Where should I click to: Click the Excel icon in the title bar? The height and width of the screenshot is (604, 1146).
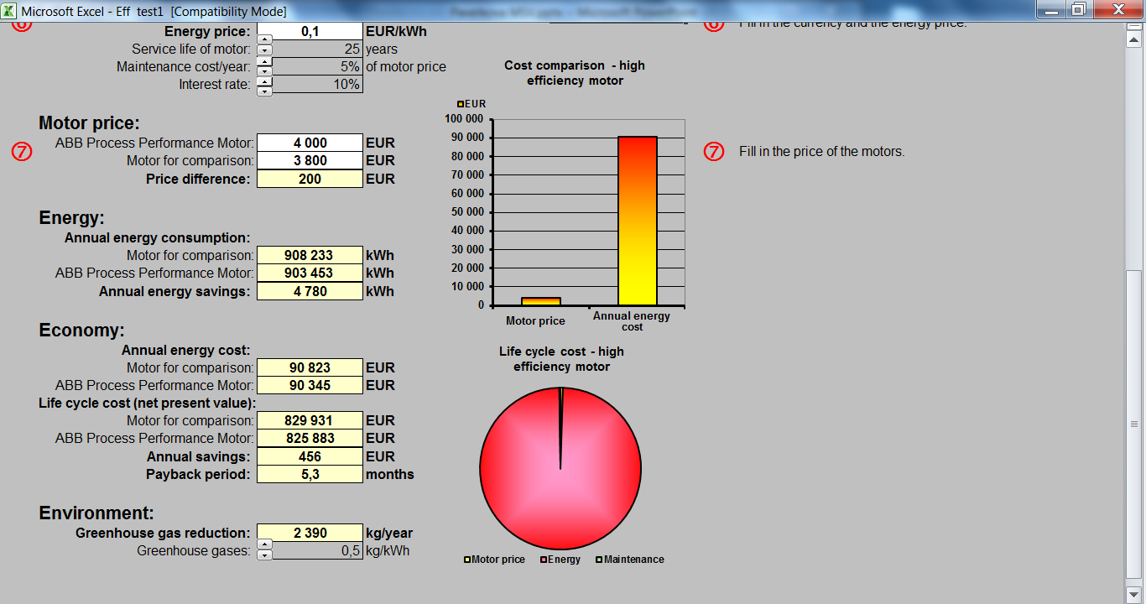(9, 11)
